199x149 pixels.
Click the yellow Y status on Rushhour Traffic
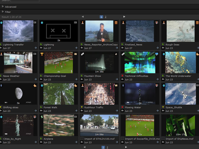point(82,107)
